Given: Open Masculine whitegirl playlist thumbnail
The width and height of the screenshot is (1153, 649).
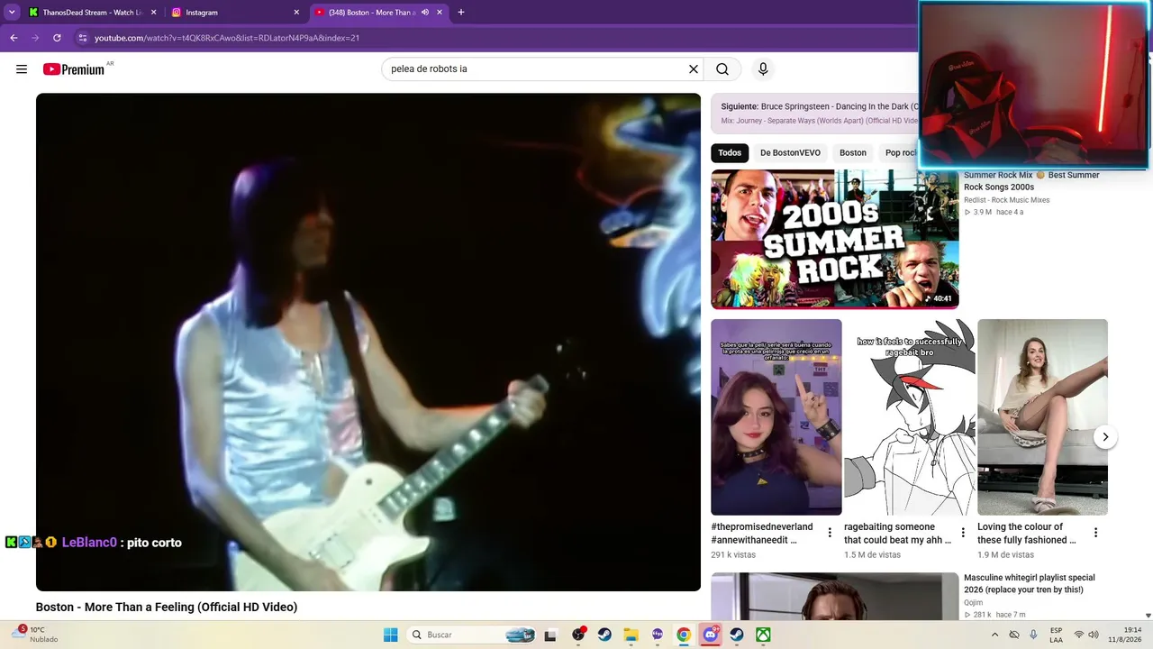Looking at the screenshot, I should click(835, 596).
